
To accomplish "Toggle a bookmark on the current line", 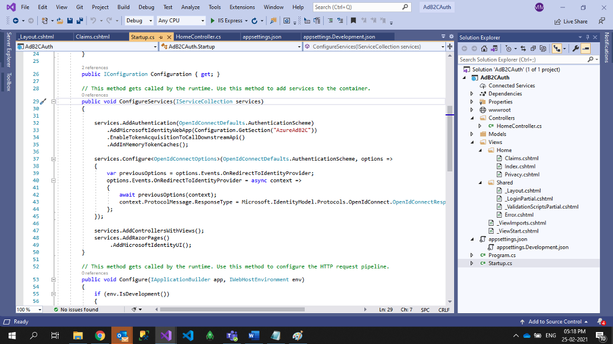I will (353, 21).
